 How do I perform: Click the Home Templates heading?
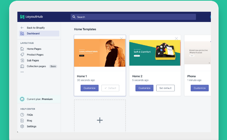click(85, 29)
